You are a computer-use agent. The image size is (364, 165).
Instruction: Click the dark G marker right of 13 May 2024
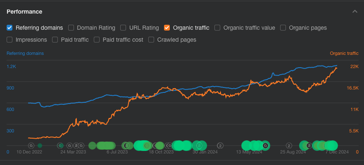(266, 146)
